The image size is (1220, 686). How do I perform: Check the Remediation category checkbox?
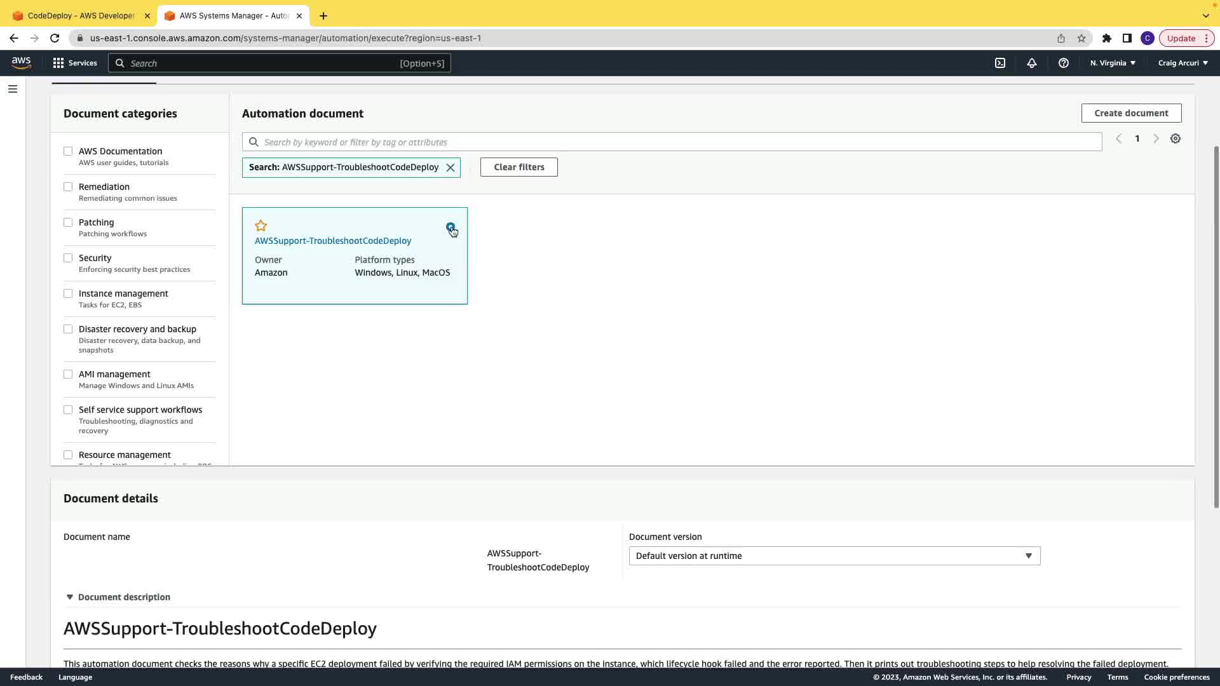68,187
